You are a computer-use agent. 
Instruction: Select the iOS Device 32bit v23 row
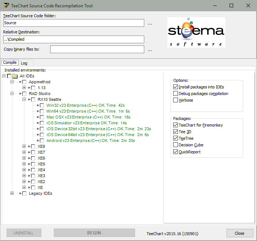(99, 129)
